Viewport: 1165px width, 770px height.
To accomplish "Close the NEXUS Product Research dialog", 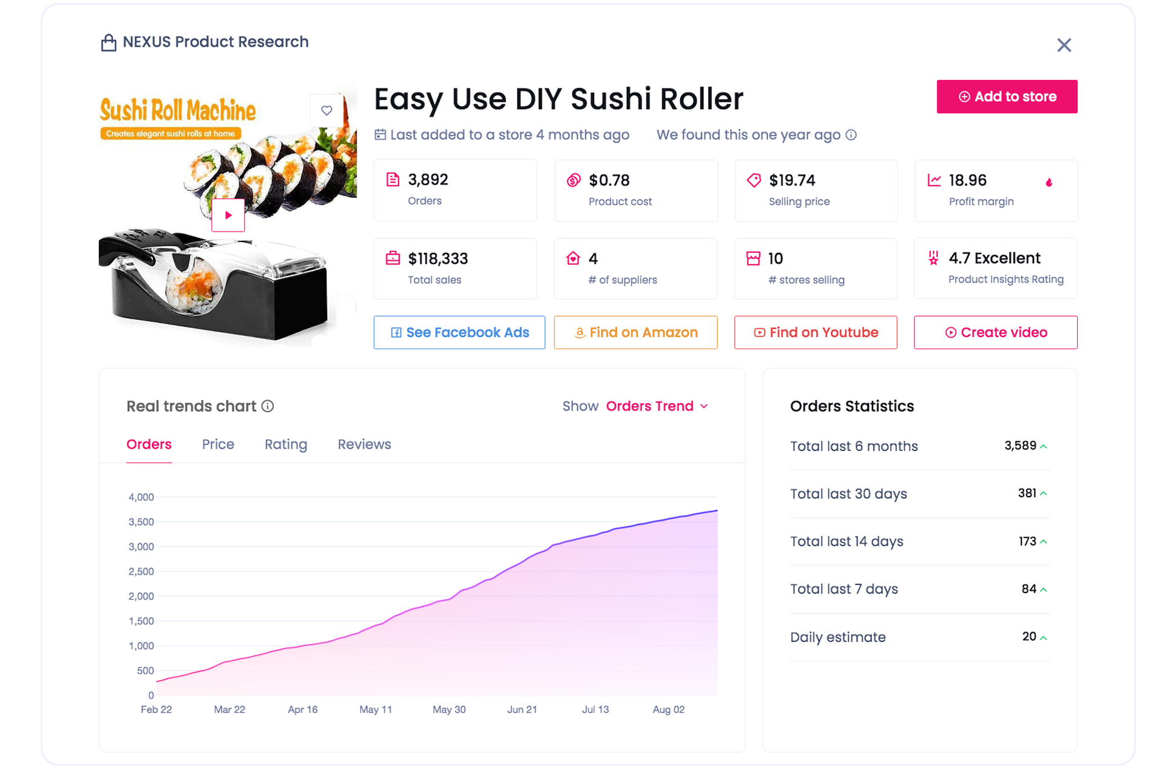I will coord(1064,45).
